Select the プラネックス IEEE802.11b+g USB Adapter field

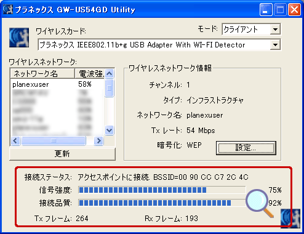point(159,44)
